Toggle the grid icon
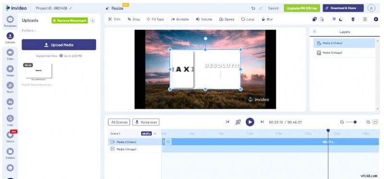 point(365,19)
